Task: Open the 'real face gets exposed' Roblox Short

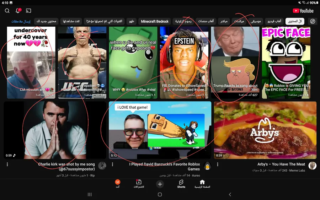Action: point(133,63)
